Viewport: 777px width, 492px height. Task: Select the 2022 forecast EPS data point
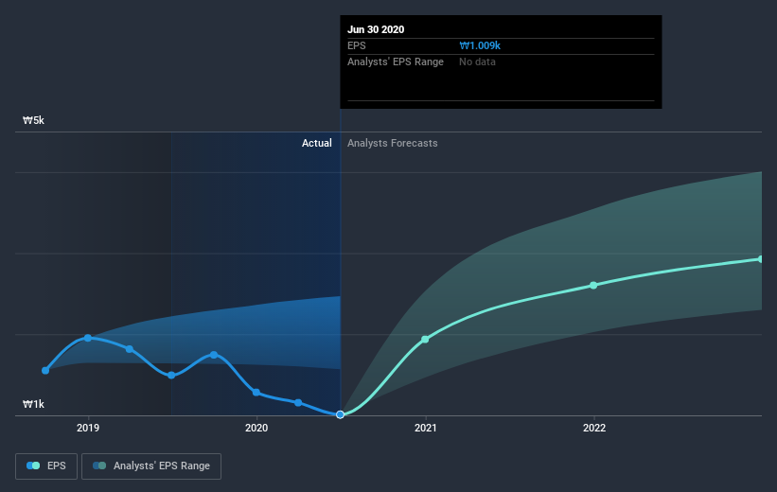tap(593, 286)
